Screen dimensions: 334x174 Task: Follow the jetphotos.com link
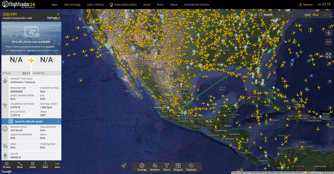click(49, 50)
